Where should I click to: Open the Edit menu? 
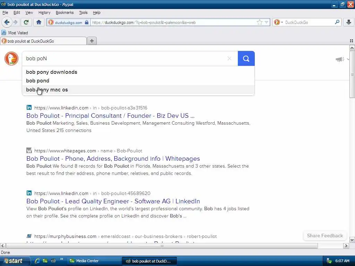pyautogui.click(x=17, y=12)
